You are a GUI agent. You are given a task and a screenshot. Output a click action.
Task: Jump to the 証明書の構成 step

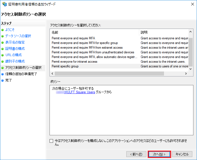pos(15,49)
